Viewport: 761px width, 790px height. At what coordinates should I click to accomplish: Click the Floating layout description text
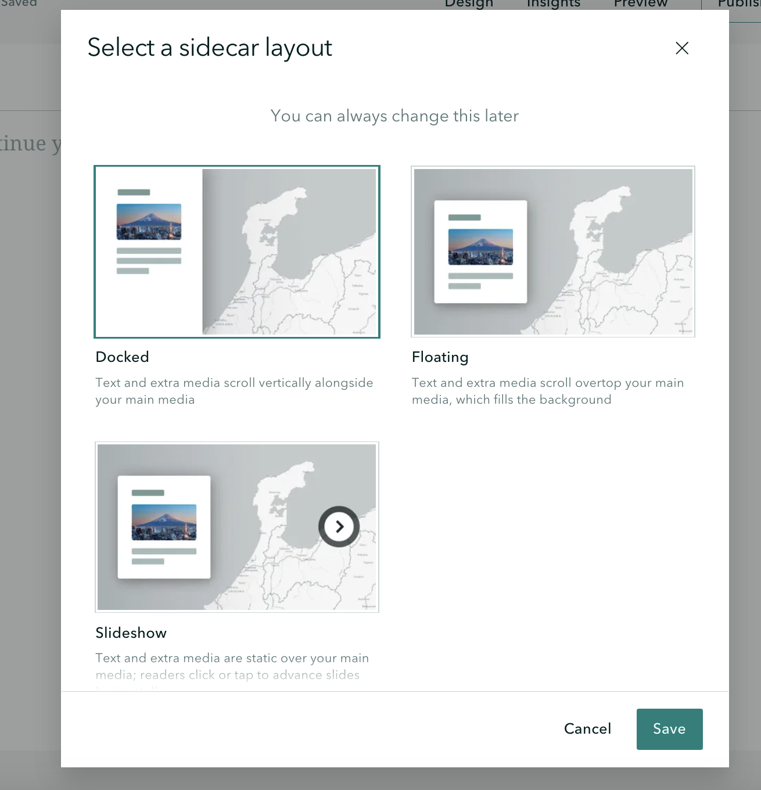coord(547,391)
